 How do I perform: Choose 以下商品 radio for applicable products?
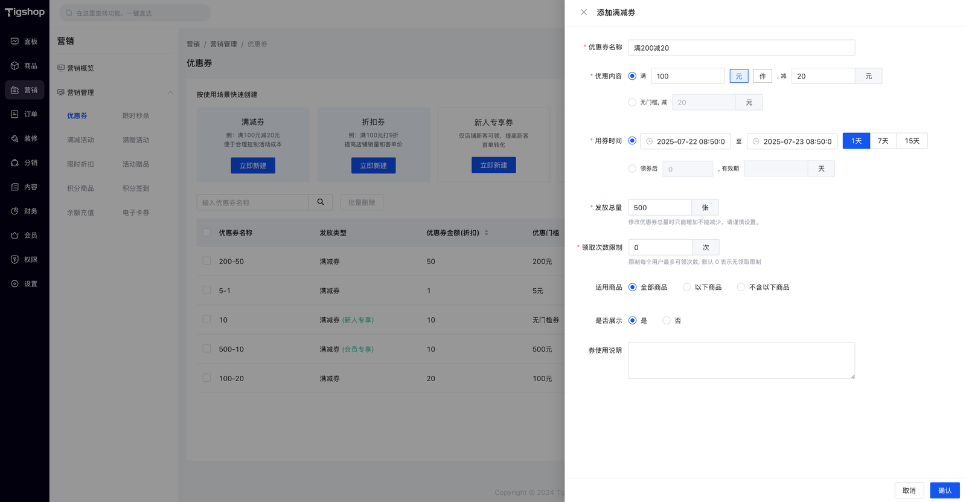point(687,288)
